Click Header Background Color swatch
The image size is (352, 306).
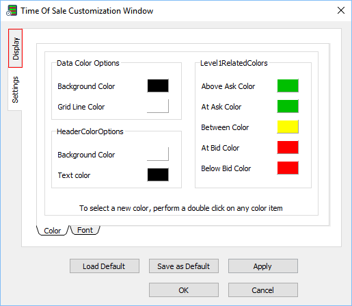click(x=158, y=154)
